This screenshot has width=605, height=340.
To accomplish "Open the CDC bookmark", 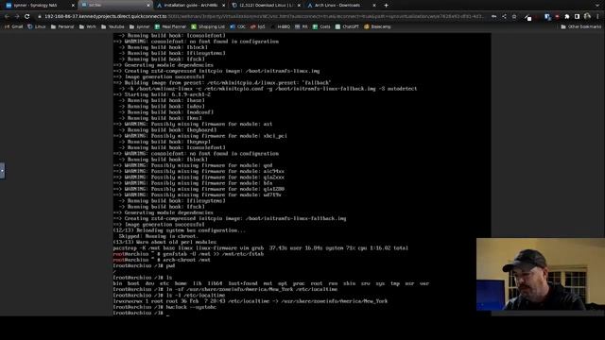I will pyautogui.click(x=238, y=26).
